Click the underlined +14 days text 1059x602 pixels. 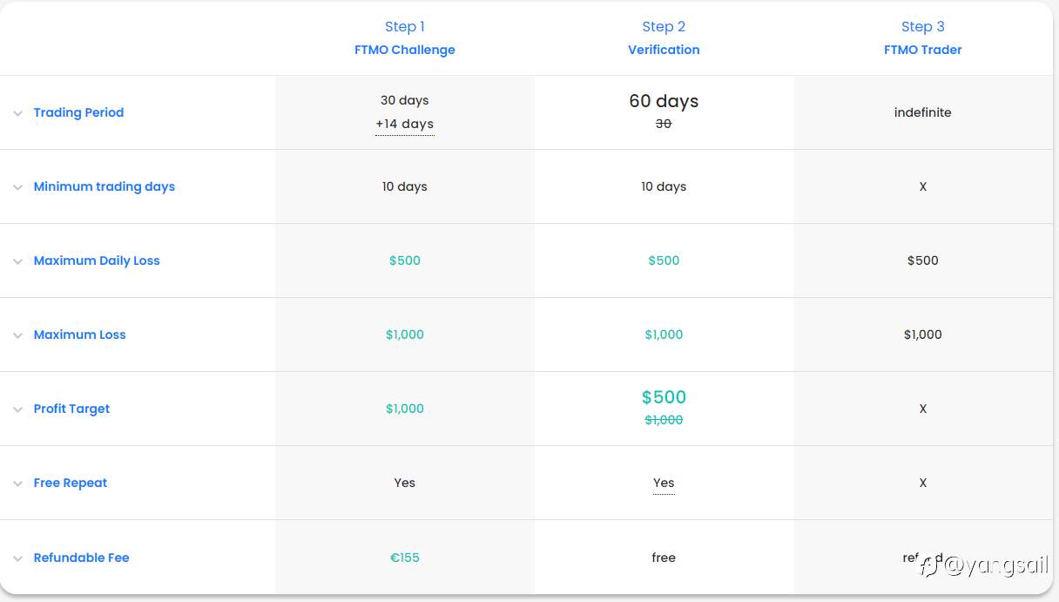tap(405, 124)
